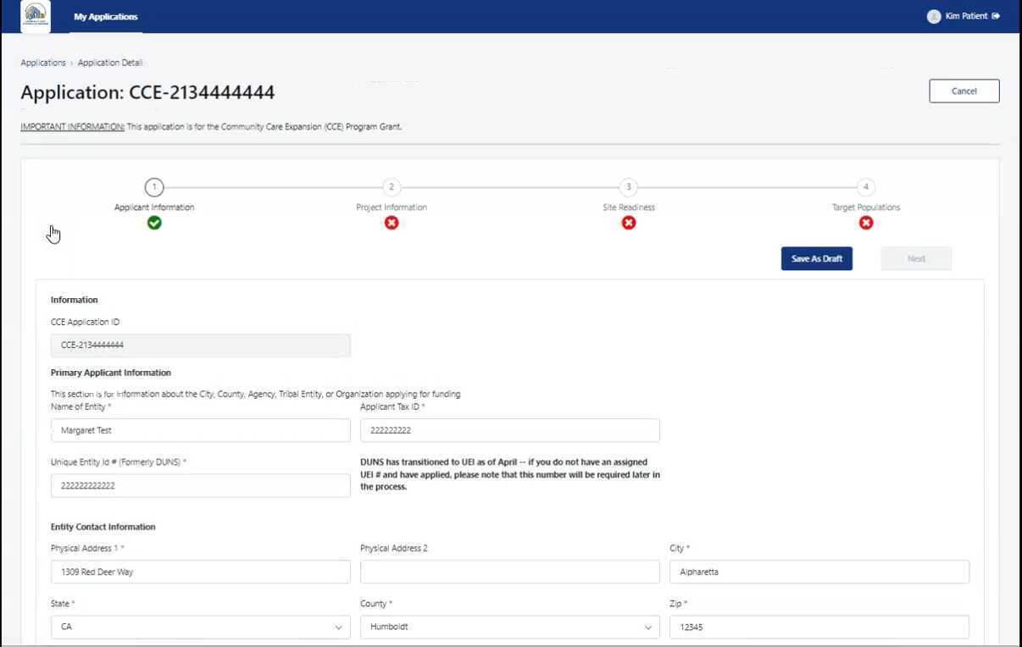Open the State dropdown
This screenshot has height=647, width=1022.
click(200, 627)
